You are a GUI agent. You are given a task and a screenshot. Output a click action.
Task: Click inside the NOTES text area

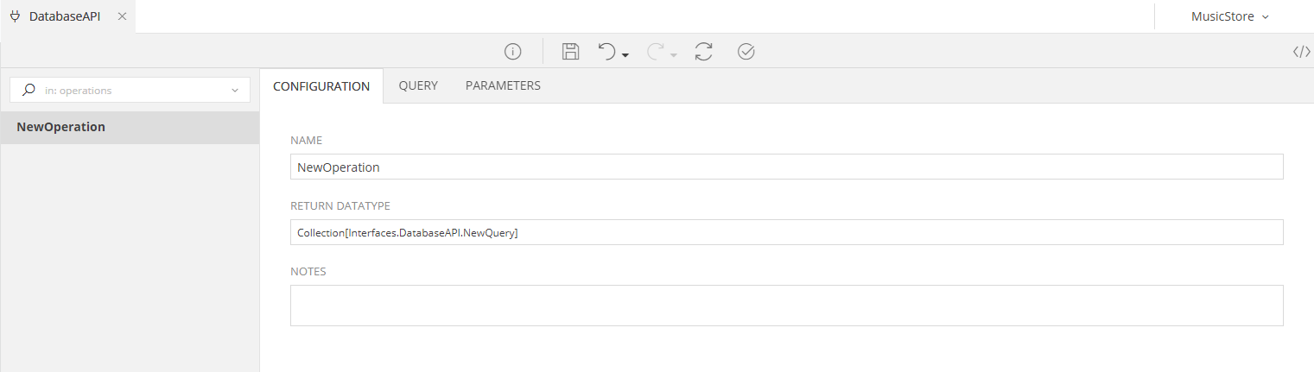coord(786,306)
